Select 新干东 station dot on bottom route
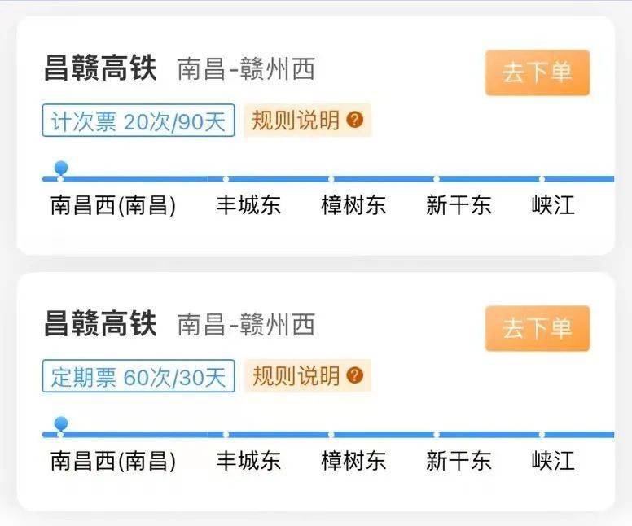The image size is (632, 526). (436, 435)
